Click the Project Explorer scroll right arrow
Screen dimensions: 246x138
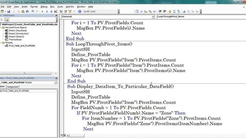[56, 73]
